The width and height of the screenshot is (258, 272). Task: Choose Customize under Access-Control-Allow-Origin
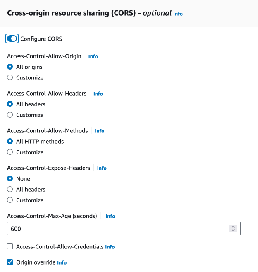click(10, 77)
